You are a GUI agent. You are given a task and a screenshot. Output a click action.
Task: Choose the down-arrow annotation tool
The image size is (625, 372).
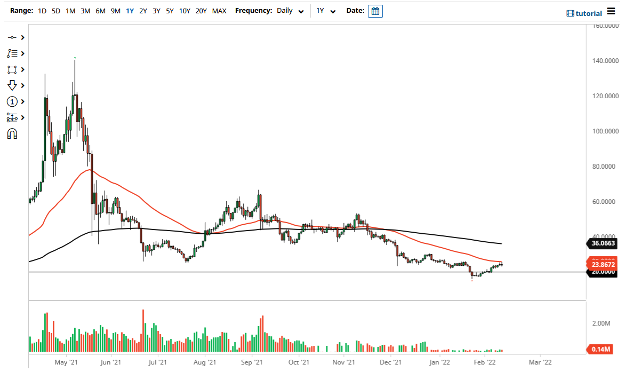pos(13,85)
